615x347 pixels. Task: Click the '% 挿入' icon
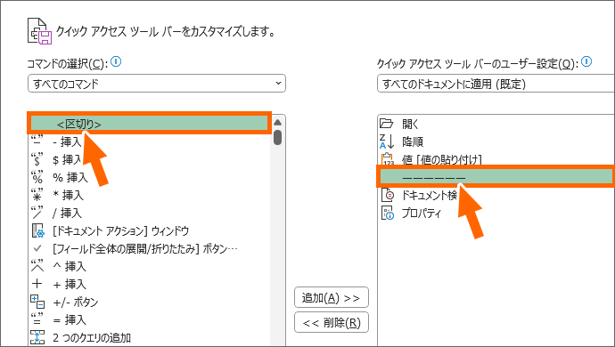coord(37,177)
